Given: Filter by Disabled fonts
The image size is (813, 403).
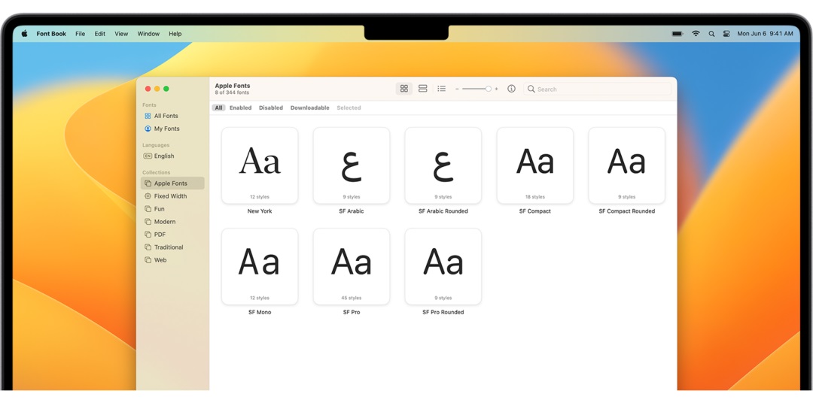Looking at the screenshot, I should tap(271, 108).
